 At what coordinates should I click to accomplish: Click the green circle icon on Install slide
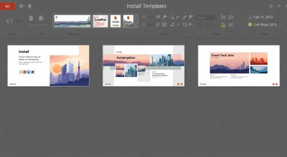(x=20, y=72)
